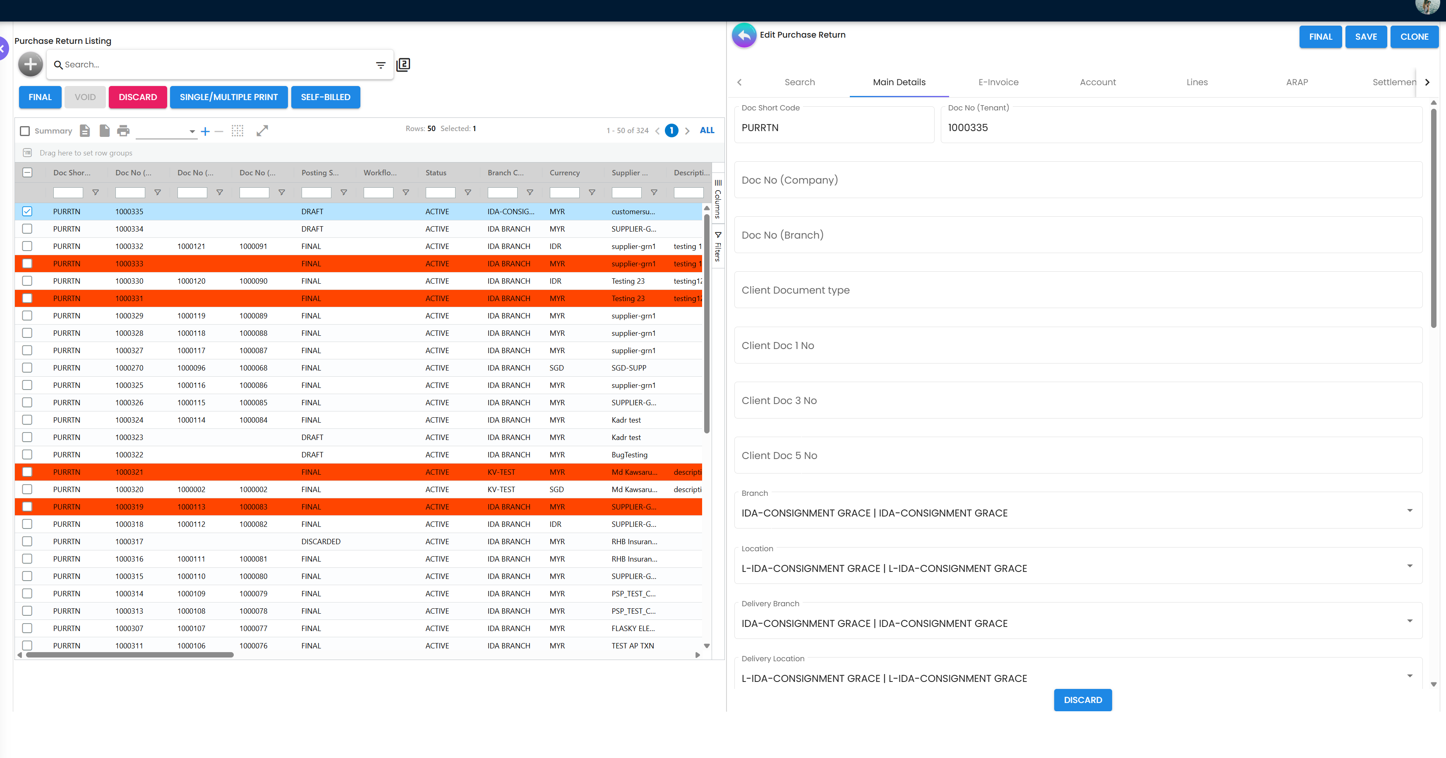Viewport: 1446px width, 758px height.
Task: Toggle the Summary checkbox
Action: [x=25, y=131]
